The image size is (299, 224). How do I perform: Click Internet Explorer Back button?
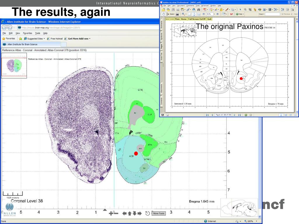point(4,27)
